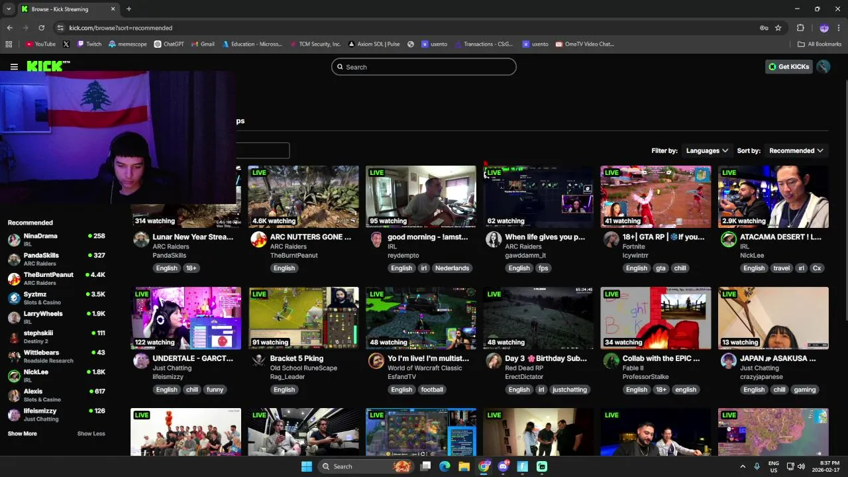This screenshot has width=848, height=477.
Task: Open the user profile avatar menu
Action: click(823, 67)
